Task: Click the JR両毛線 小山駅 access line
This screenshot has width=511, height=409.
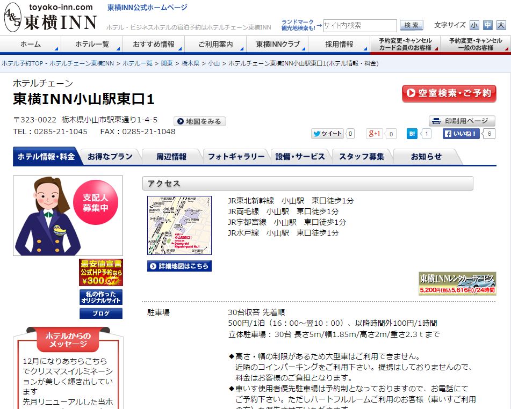Action: (283, 211)
